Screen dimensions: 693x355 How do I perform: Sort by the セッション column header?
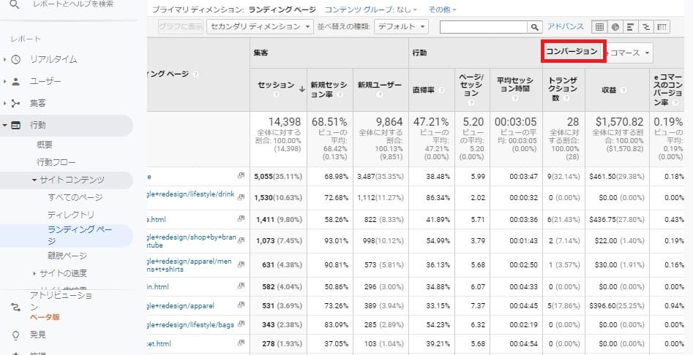click(x=276, y=85)
